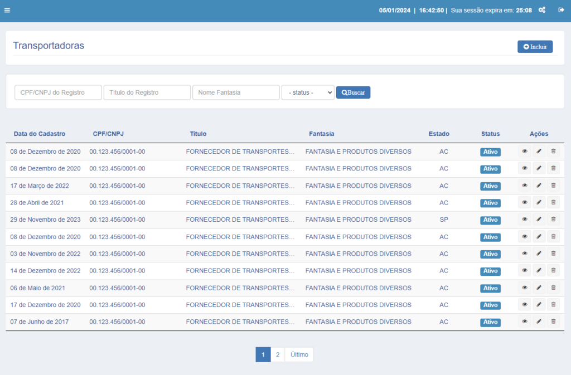This screenshot has height=375, width=571.
Task: Click the logout icon in header
Action: (x=561, y=10)
